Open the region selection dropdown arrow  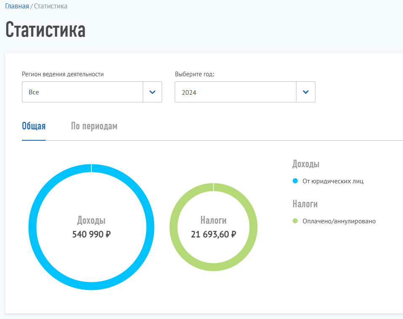click(x=152, y=91)
